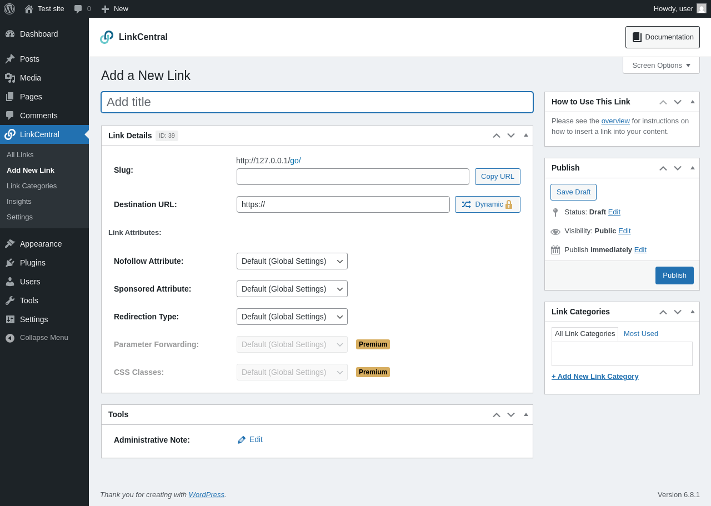Open Tools in the admin sidebar
The image size is (711, 506).
pyautogui.click(x=44, y=300)
